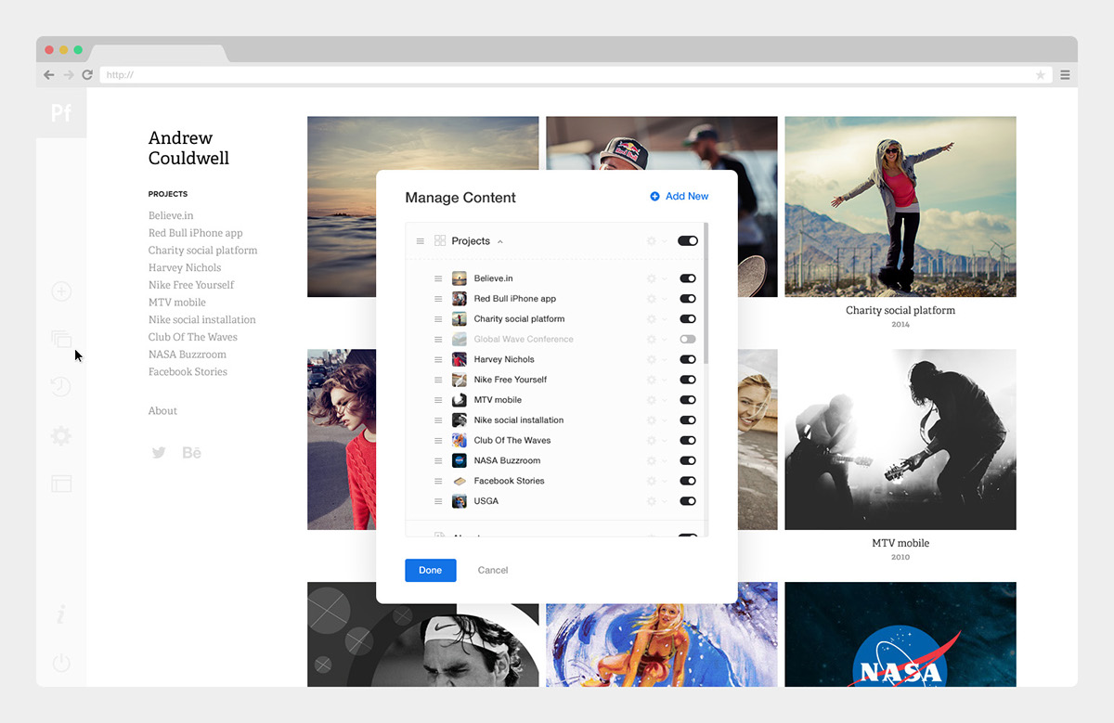
Task: Click the blue Done button
Action: [431, 570]
